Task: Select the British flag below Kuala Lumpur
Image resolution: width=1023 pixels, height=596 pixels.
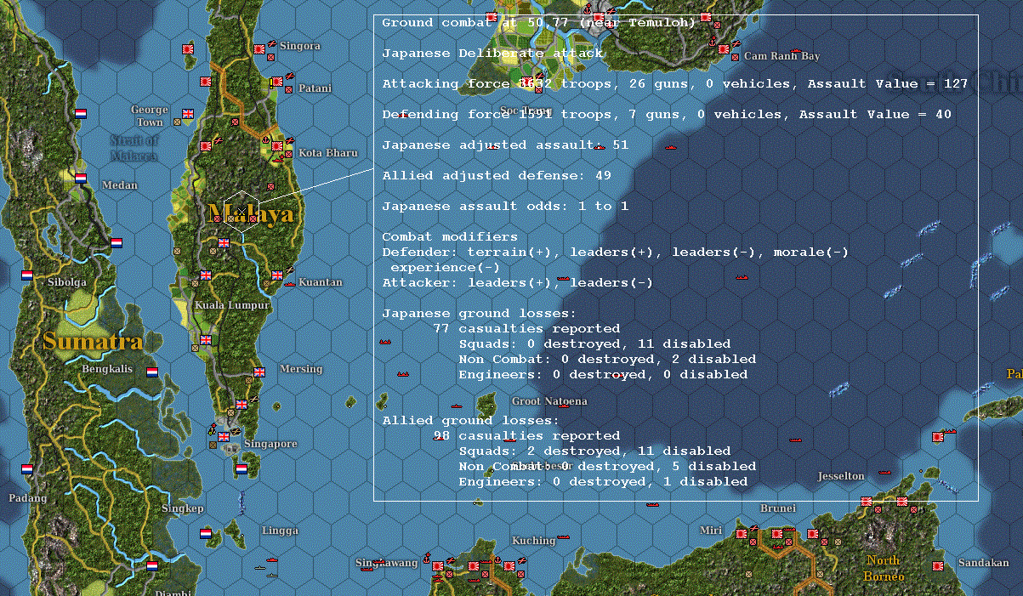Action: pyautogui.click(x=205, y=339)
